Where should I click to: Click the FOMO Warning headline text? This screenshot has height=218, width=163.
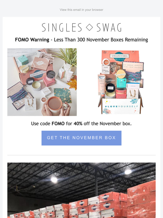click(x=81, y=40)
